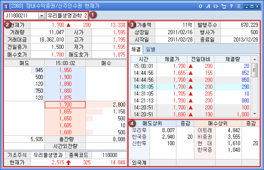Switch to the 일별 tab
264x170 pixels.
point(150,50)
